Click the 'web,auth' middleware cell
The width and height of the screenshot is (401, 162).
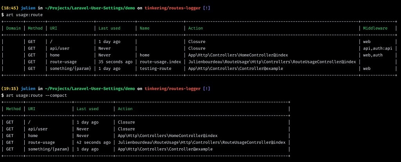tap(373, 55)
